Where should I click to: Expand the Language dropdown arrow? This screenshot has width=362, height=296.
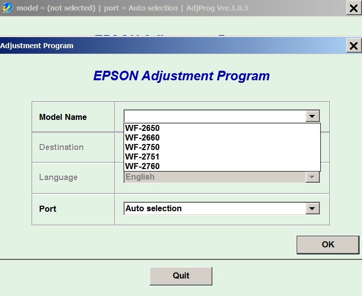click(312, 177)
